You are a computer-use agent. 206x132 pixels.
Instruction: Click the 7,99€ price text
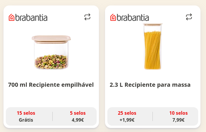pos(179,120)
